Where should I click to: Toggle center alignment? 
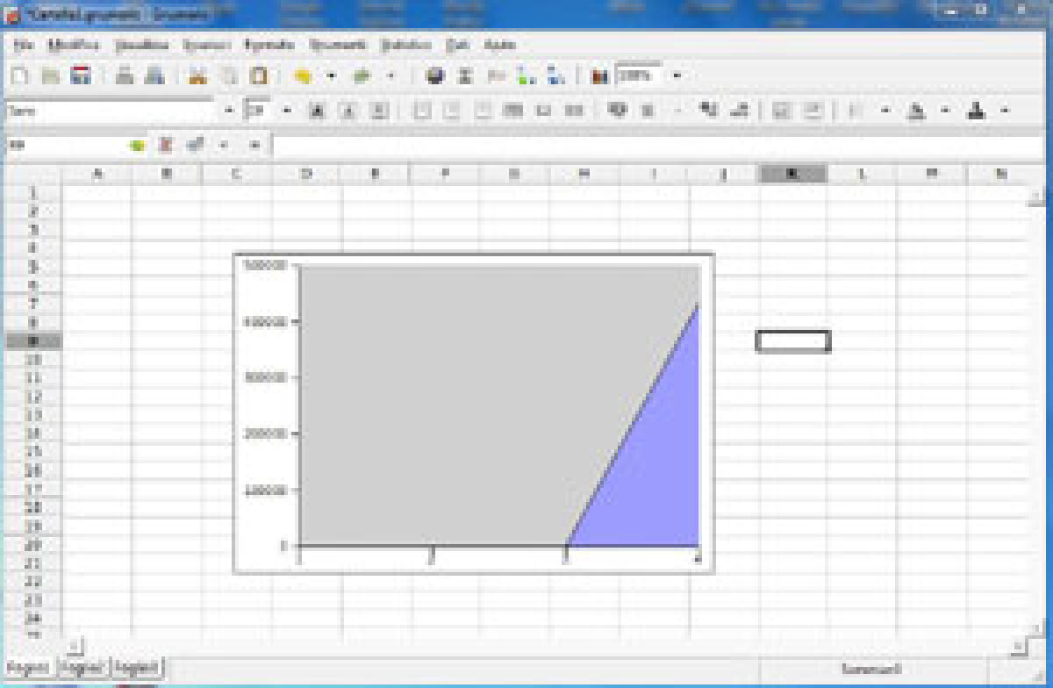[453, 111]
